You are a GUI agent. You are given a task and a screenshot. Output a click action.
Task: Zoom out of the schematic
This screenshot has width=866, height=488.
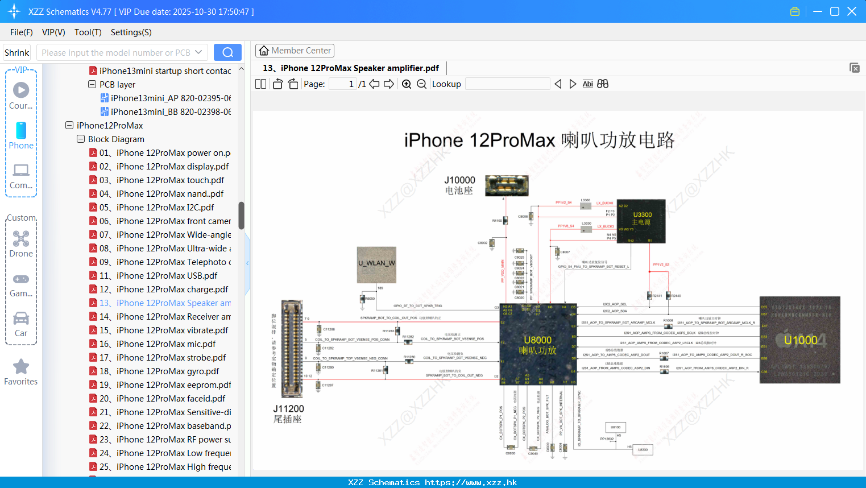pos(421,84)
